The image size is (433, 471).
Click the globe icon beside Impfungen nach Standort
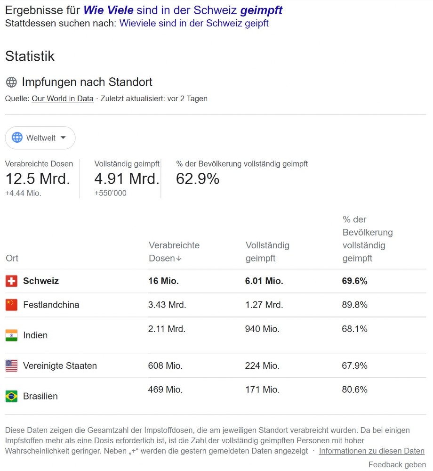[11, 82]
